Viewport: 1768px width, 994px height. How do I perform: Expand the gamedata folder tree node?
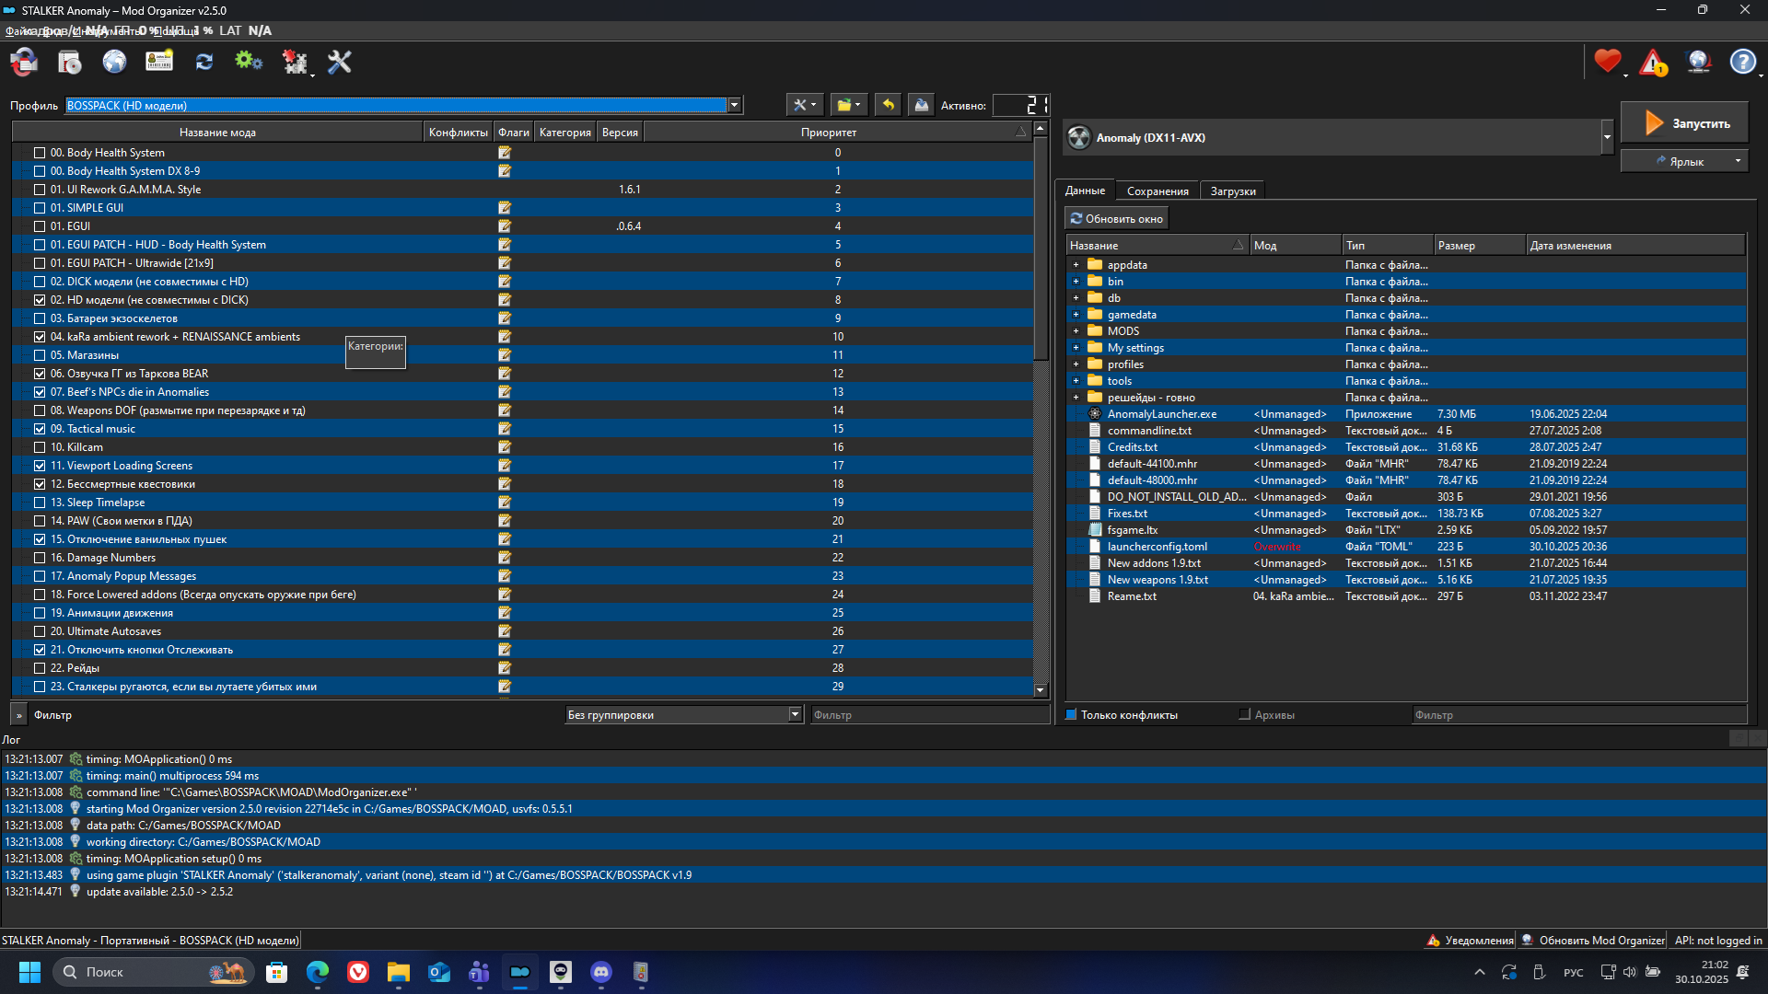coord(1076,315)
